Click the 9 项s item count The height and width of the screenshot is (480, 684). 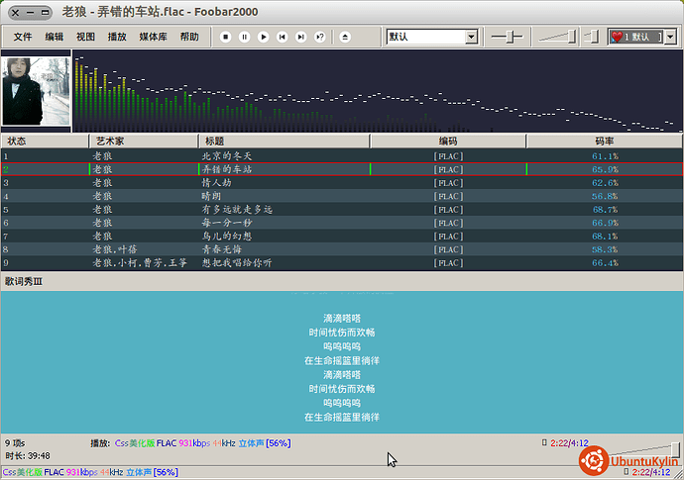15,443
